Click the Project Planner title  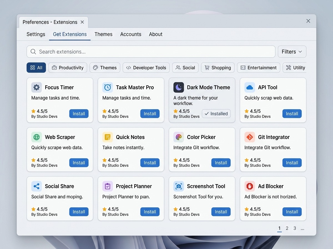[x=134, y=186]
